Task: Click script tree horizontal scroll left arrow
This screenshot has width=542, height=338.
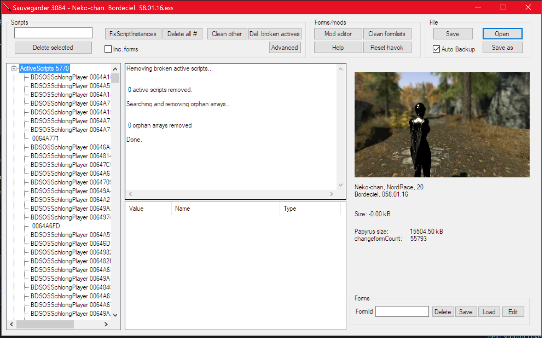Action: point(12,324)
